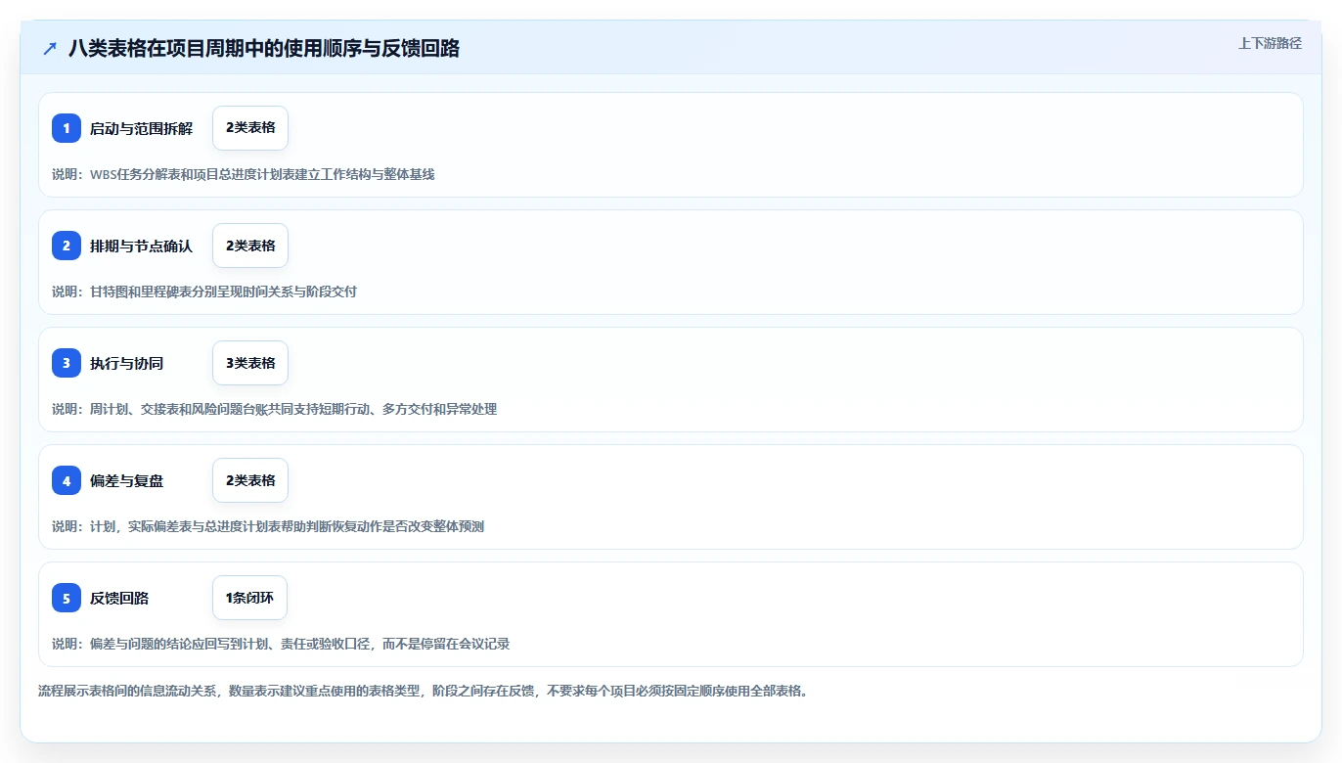This screenshot has height=763, width=1342.
Task: Click the description starting with 偏差与问题的结论
Action: pyautogui.click(x=281, y=644)
